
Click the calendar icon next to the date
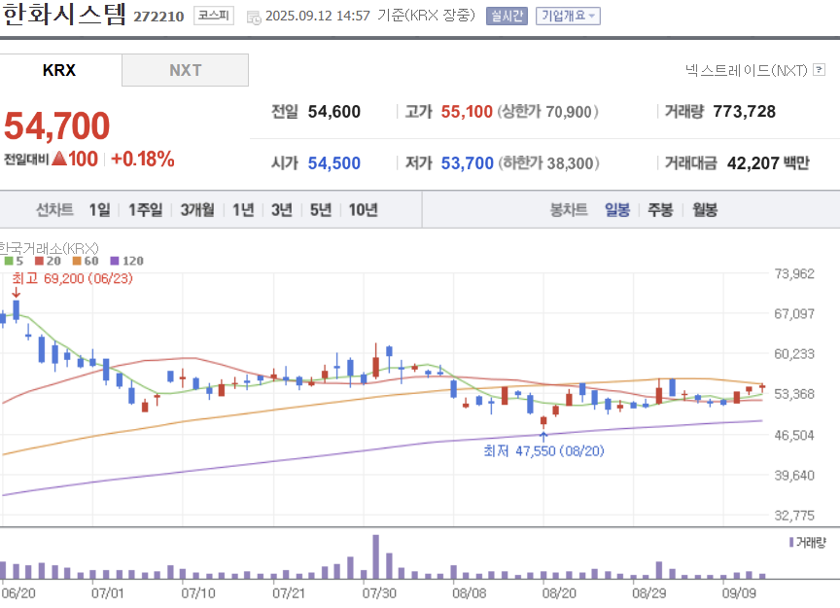click(254, 18)
